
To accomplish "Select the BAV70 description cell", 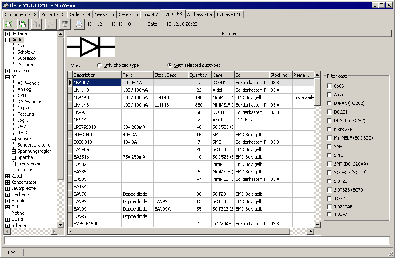I will coord(97,194).
